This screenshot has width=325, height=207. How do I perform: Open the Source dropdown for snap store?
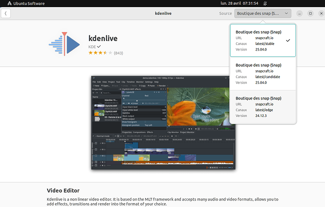click(x=263, y=14)
